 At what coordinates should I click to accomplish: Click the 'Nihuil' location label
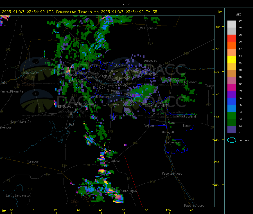66,128
